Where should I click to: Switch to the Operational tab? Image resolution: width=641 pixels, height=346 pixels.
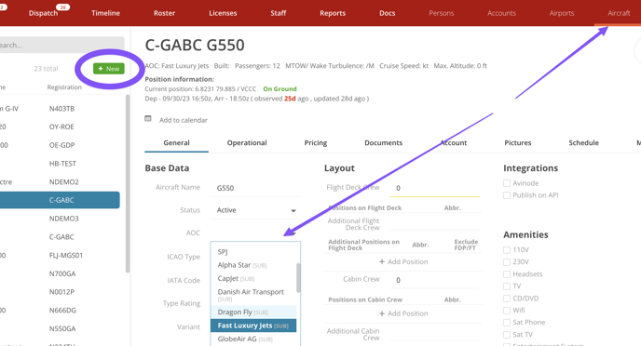click(247, 143)
